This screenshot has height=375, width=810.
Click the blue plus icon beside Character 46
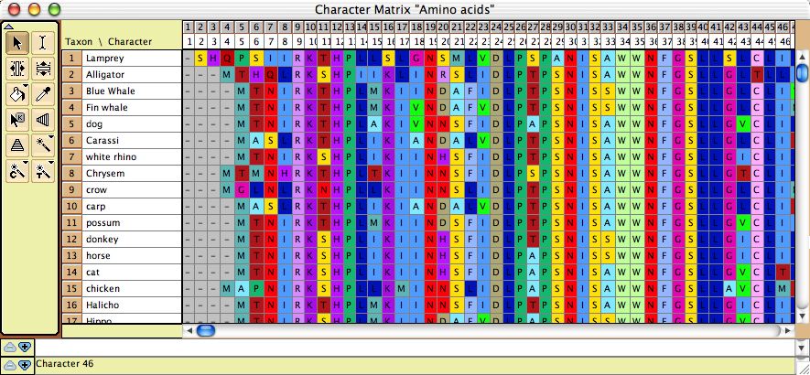[25, 365]
